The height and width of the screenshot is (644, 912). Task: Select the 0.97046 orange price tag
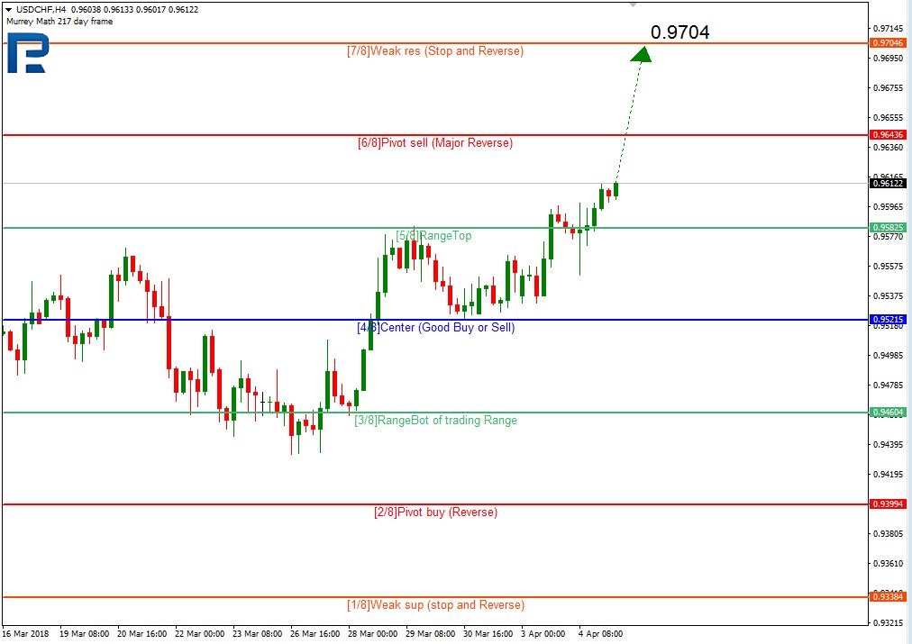click(888, 43)
